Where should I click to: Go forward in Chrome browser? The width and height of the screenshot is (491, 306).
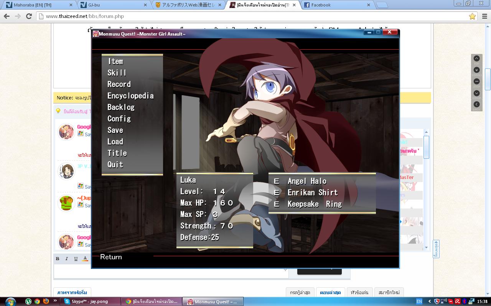18,16
